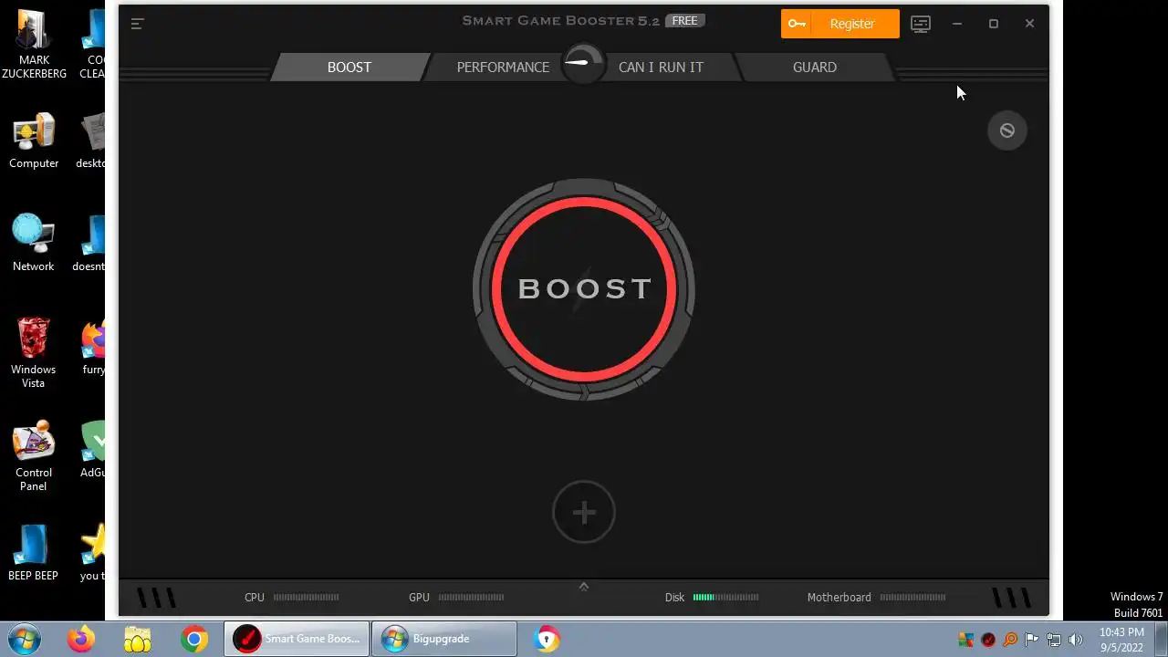Add a game with the plus button

pos(584,512)
